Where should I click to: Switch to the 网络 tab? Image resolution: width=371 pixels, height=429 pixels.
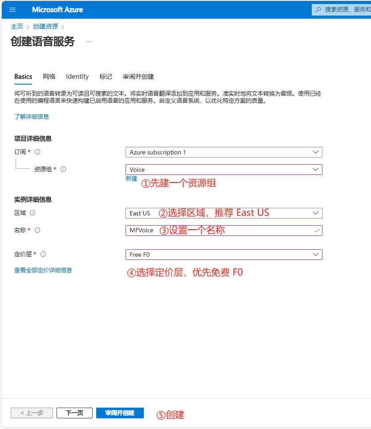click(49, 77)
